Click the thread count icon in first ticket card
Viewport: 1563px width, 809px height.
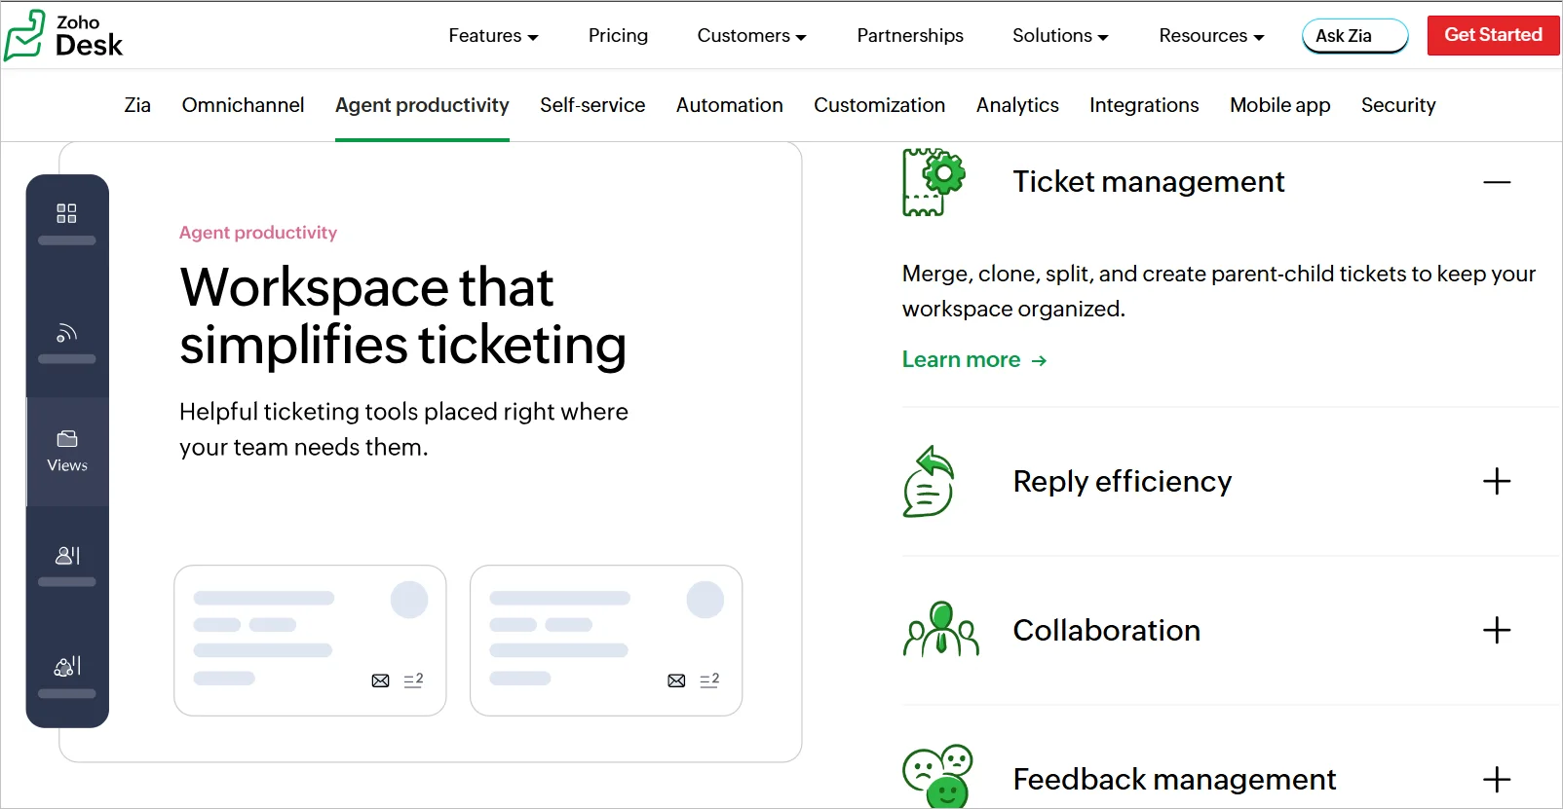coord(413,680)
